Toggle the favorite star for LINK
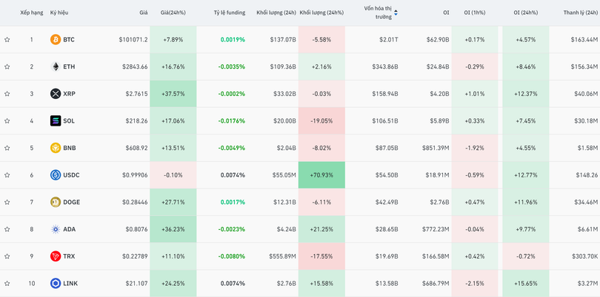 pos(7,284)
